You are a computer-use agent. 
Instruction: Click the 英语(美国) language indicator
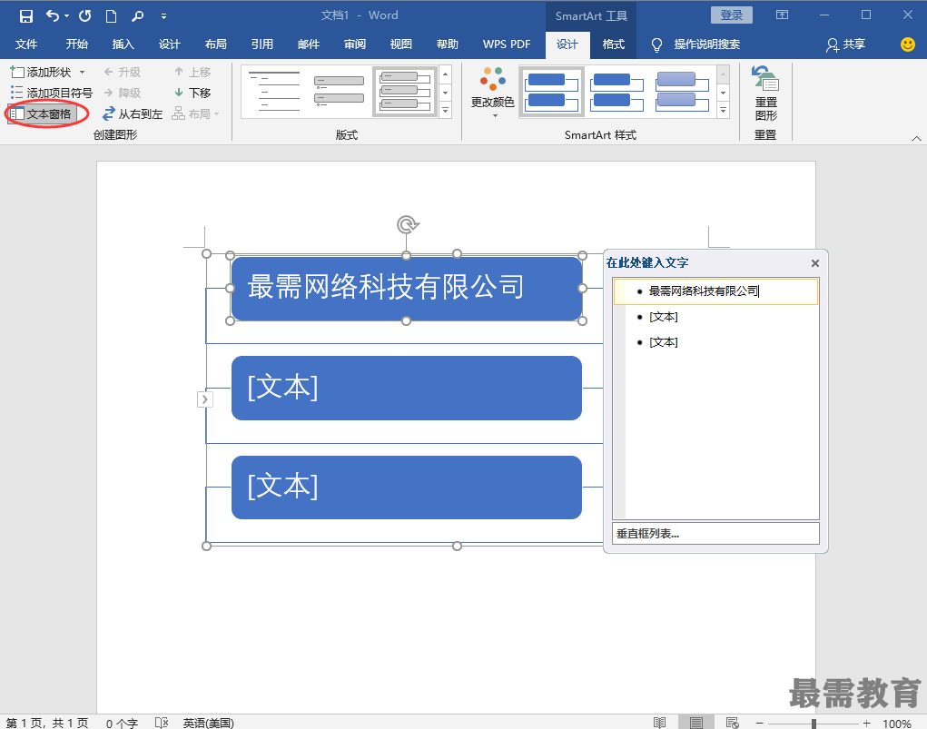(x=208, y=723)
